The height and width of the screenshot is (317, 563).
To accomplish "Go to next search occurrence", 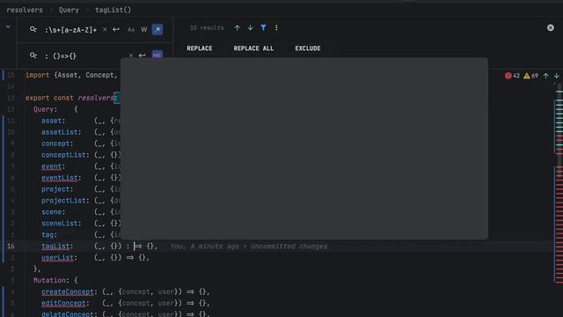I will (x=250, y=27).
